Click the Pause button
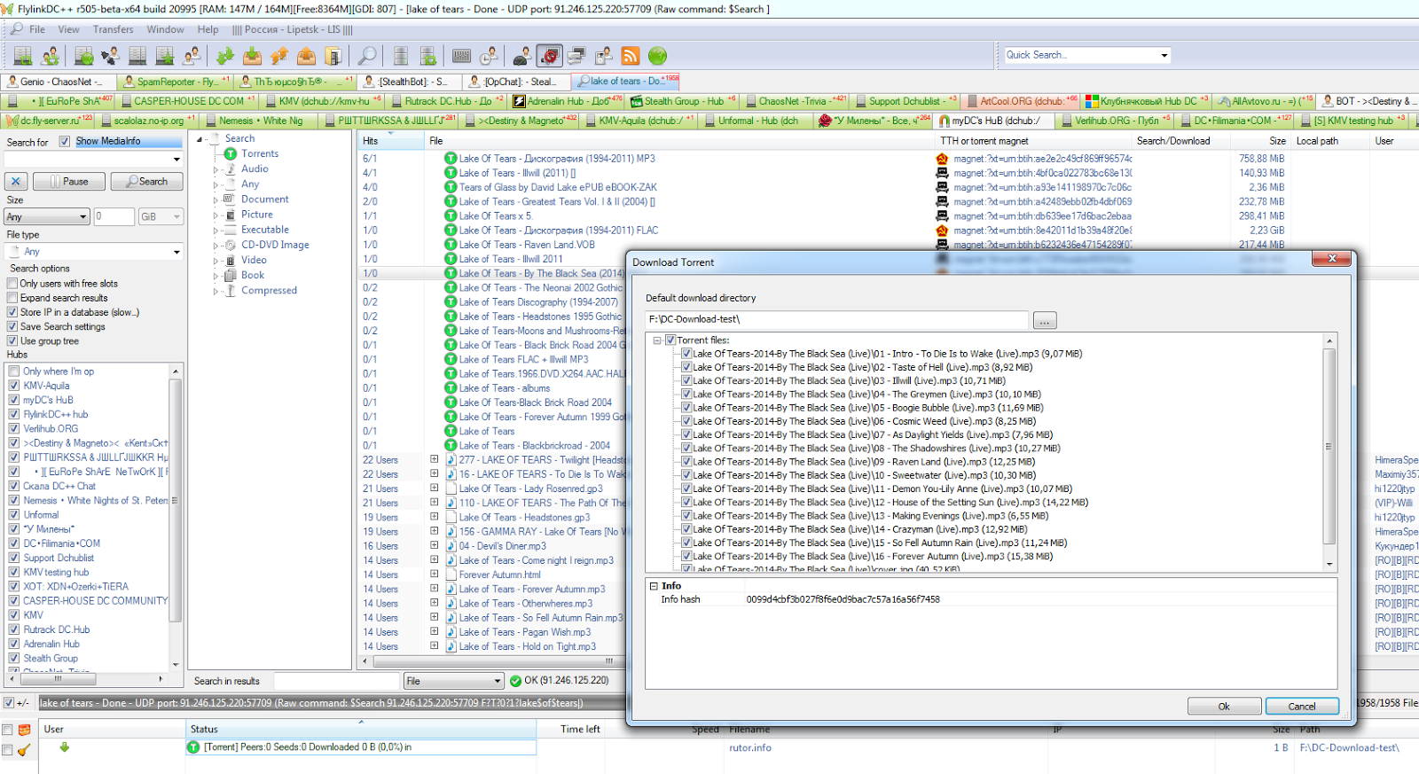Image resolution: width=1419 pixels, height=774 pixels. tap(68, 181)
